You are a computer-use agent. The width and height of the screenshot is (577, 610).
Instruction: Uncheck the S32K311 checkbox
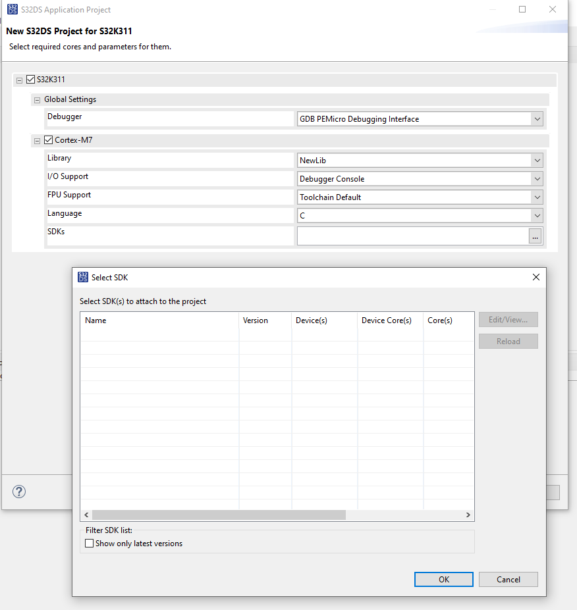[30, 78]
